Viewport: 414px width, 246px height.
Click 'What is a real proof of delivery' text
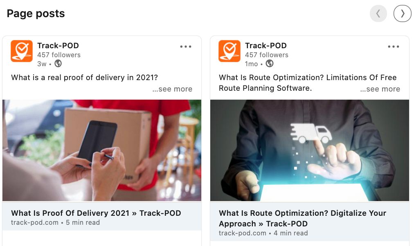point(85,78)
